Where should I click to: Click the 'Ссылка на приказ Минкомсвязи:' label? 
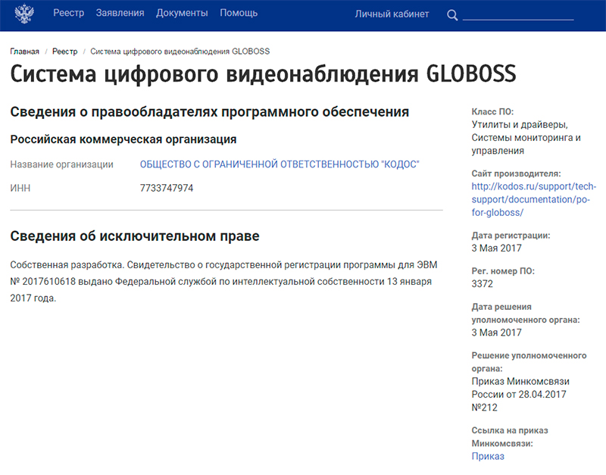pos(510,436)
